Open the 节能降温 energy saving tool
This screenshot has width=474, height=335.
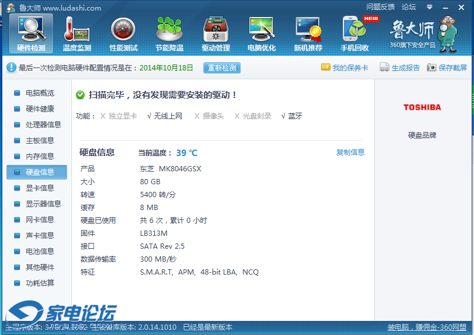click(169, 34)
